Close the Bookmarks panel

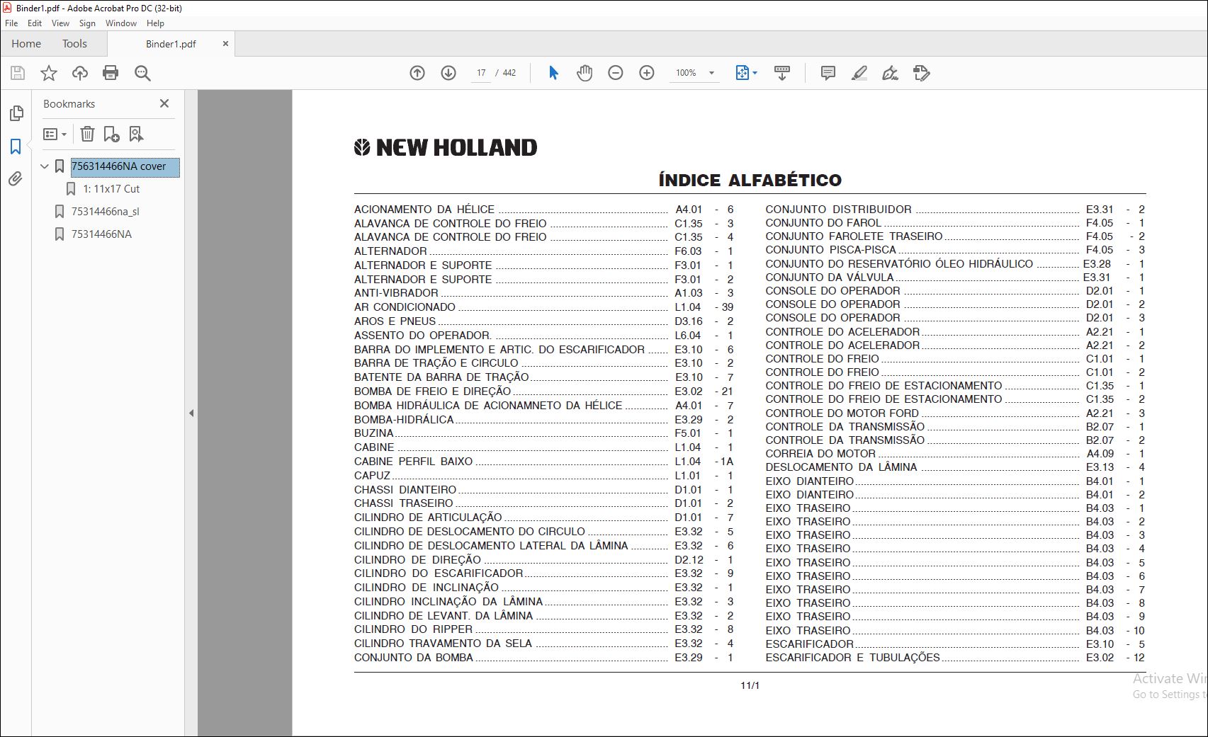pos(164,103)
